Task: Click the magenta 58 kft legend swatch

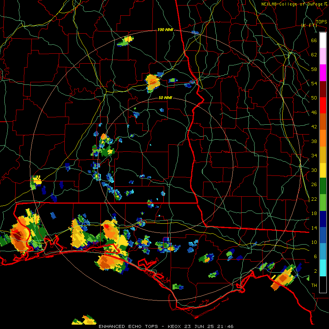Action: 323,73
